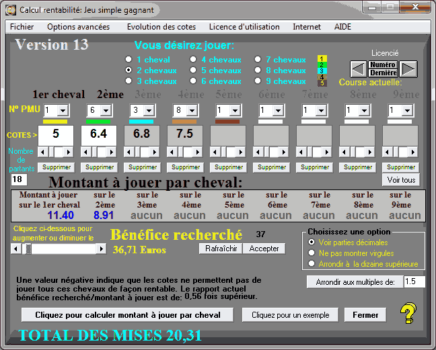Screen dimensions: 436x350
Task: Open N° PMU dropdown for 4ème cheval
Action: [x=192, y=110]
